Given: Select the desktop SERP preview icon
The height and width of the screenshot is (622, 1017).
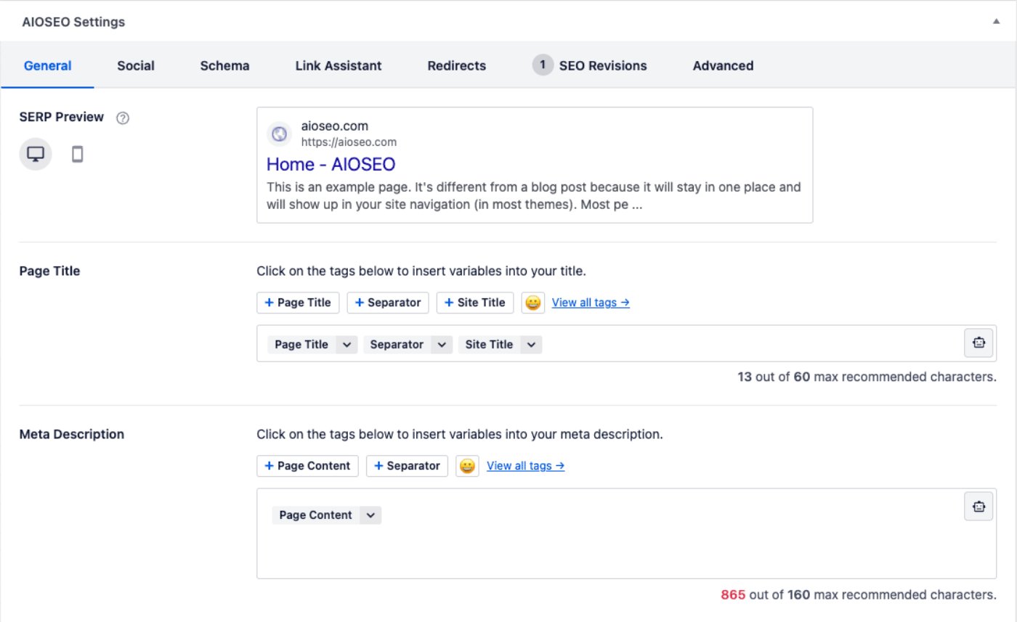Looking at the screenshot, I should tap(36, 154).
